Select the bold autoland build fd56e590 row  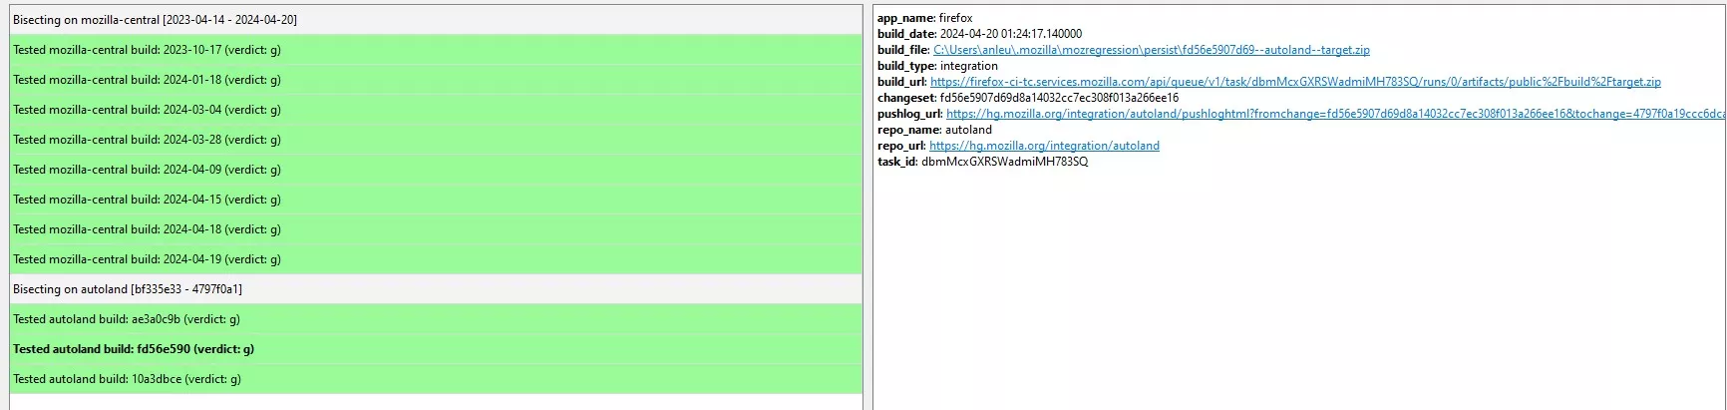pos(436,349)
